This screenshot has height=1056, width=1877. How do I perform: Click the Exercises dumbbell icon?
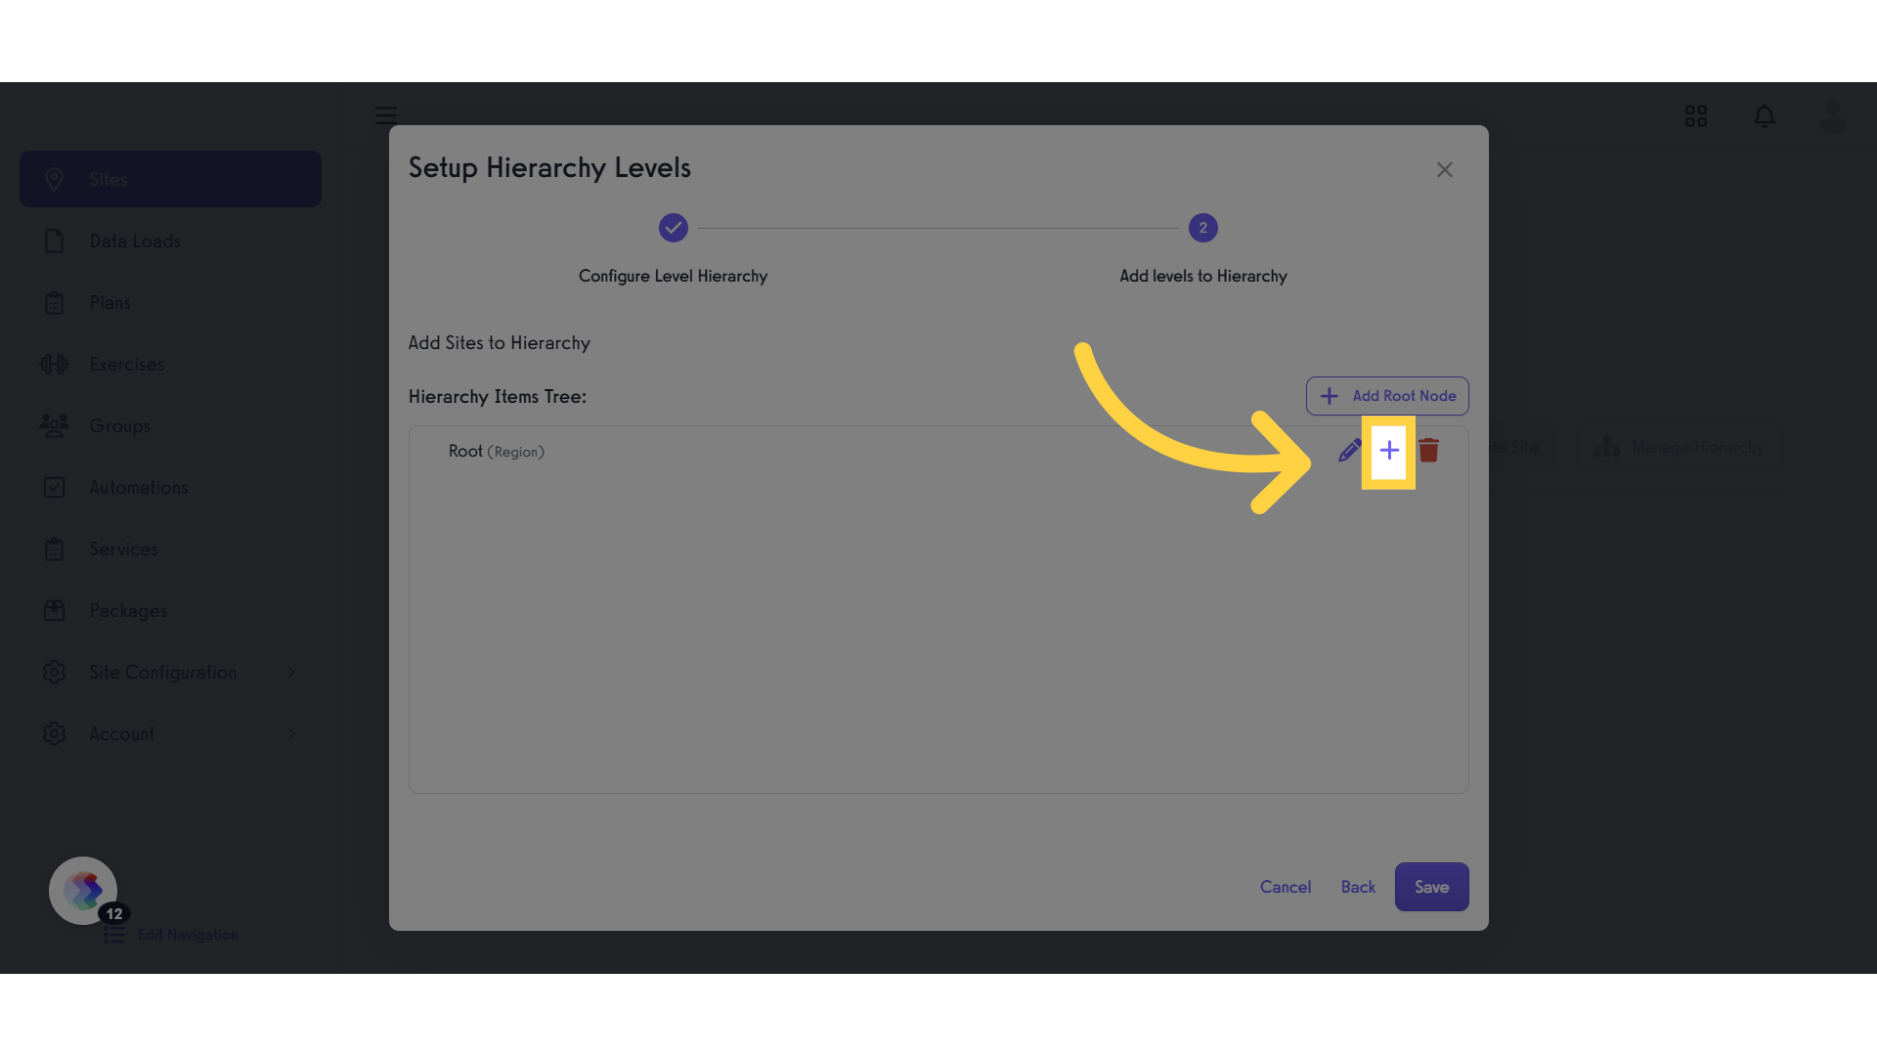pos(55,364)
